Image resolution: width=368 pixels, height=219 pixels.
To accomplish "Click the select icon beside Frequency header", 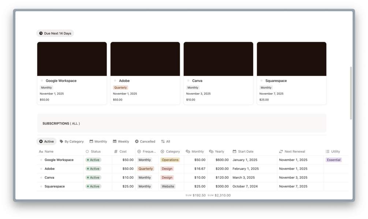I will click(139, 152).
